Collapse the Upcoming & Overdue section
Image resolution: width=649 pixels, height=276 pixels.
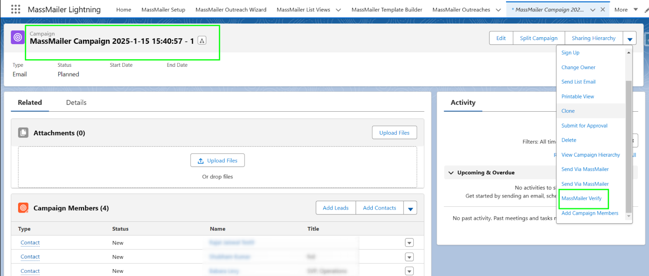click(451, 173)
